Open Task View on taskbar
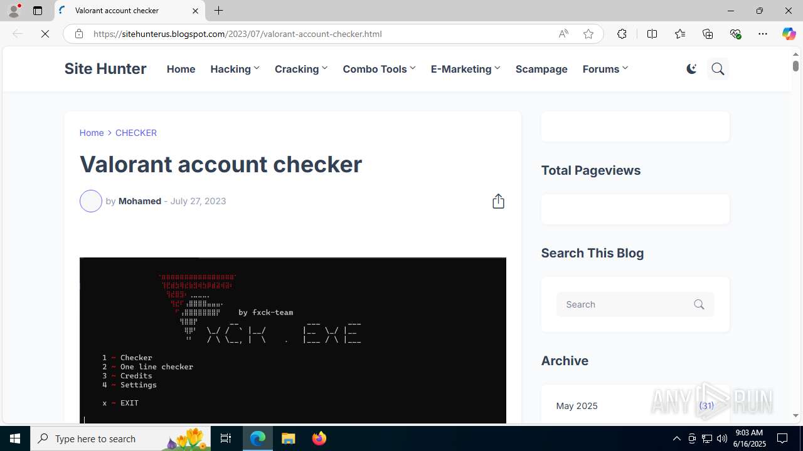This screenshot has width=803, height=451. (226, 438)
